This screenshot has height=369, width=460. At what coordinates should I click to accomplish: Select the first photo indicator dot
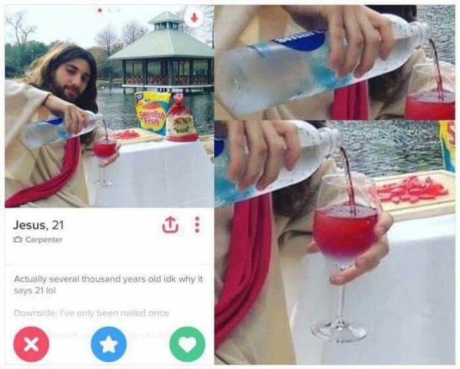coord(100,11)
